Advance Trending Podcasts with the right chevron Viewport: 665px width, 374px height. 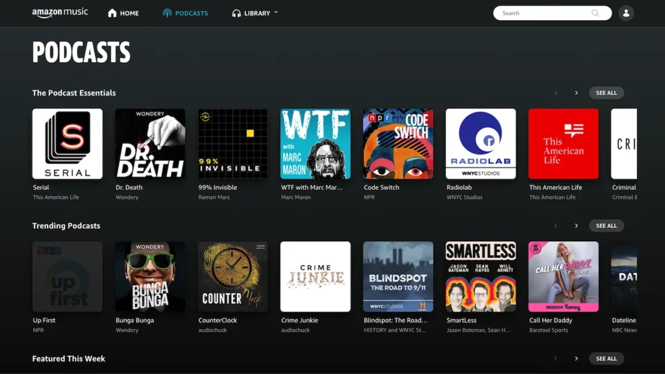point(576,226)
